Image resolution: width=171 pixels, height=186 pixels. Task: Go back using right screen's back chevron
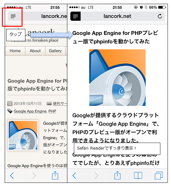[x=74, y=176]
